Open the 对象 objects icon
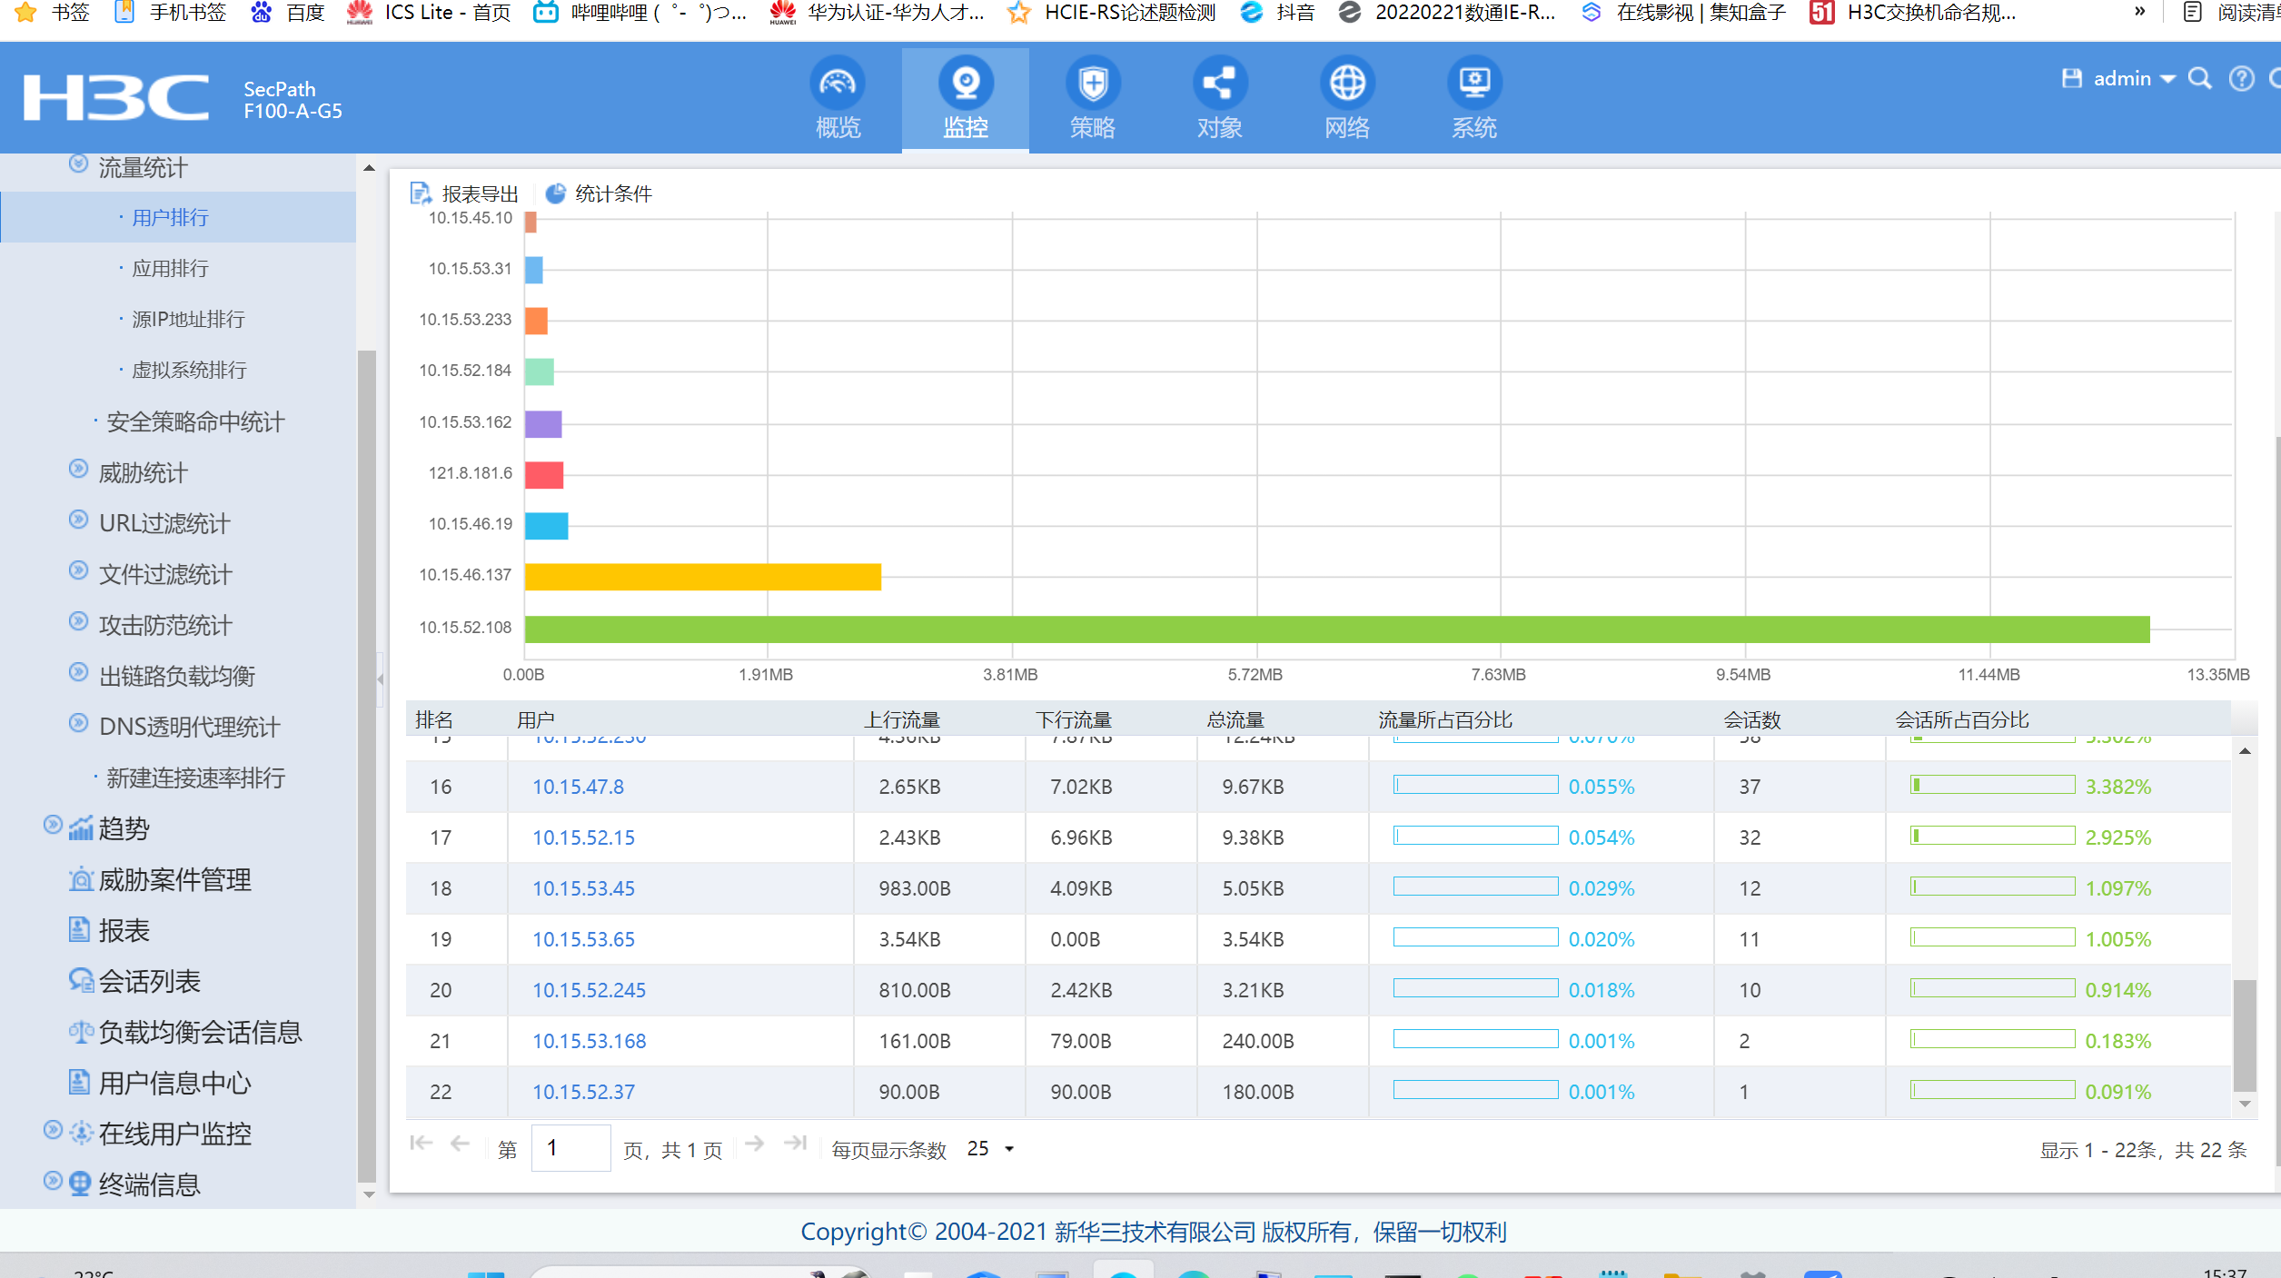The image size is (2281, 1278). click(x=1219, y=84)
